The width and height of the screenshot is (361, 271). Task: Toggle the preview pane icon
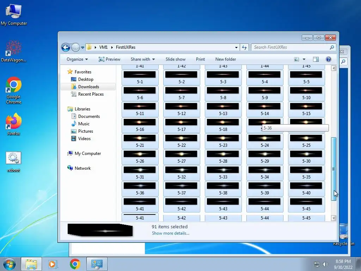[x=316, y=59]
